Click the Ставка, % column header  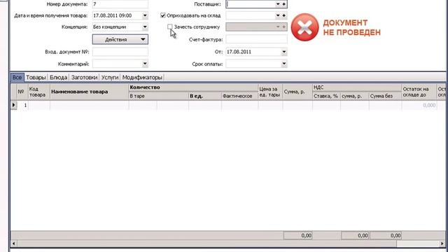tap(326, 96)
